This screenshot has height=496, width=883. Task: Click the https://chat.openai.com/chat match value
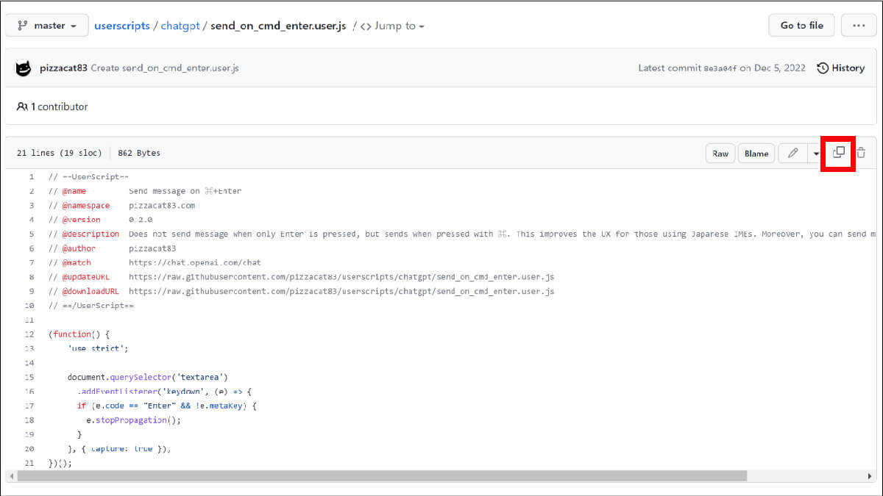[x=195, y=262]
